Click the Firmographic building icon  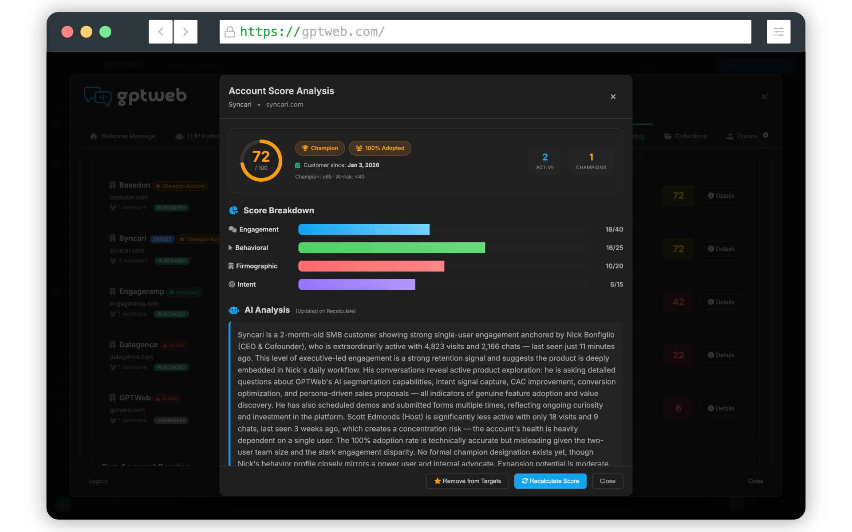coord(231,266)
